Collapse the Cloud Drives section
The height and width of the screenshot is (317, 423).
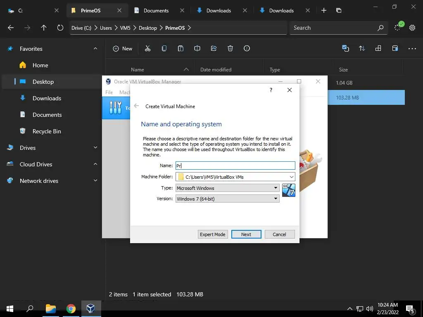95,164
